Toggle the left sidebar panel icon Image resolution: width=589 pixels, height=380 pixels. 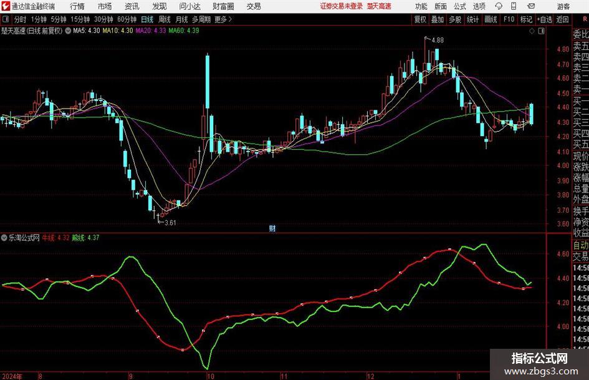click(x=6, y=19)
